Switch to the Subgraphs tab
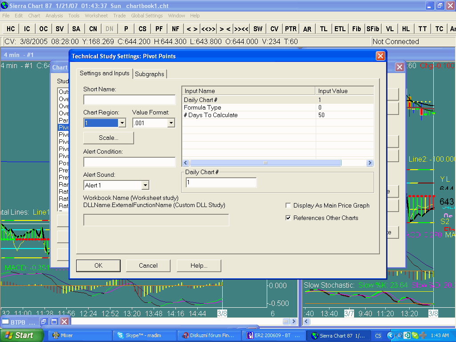456x342 pixels. (150, 74)
